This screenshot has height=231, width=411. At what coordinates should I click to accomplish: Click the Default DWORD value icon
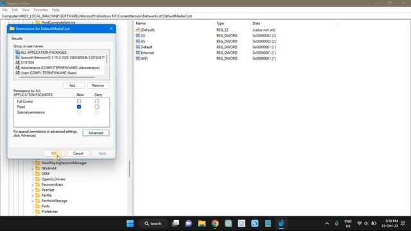coord(138,47)
